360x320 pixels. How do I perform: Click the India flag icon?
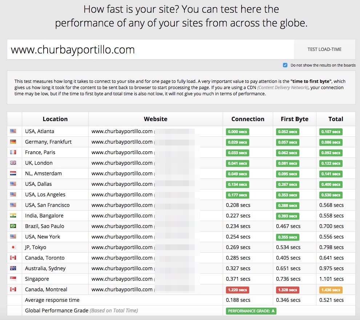13,216
